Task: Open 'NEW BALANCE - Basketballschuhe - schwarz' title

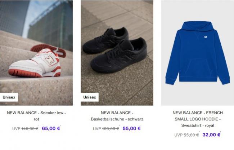Action: [117, 116]
